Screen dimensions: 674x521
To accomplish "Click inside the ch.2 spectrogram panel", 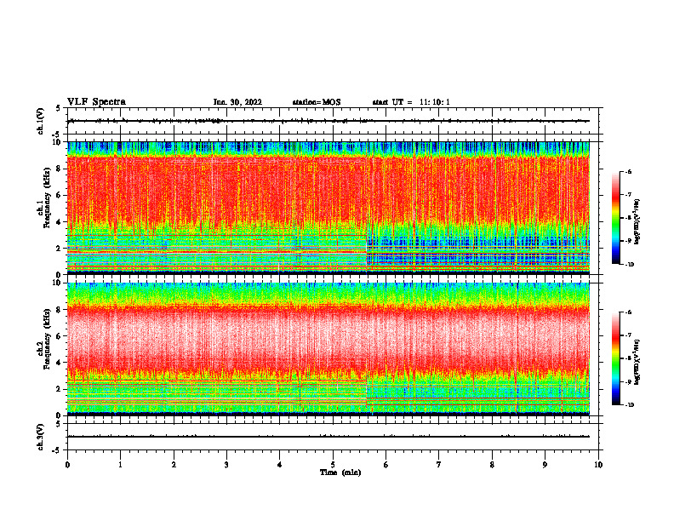I will point(328,349).
